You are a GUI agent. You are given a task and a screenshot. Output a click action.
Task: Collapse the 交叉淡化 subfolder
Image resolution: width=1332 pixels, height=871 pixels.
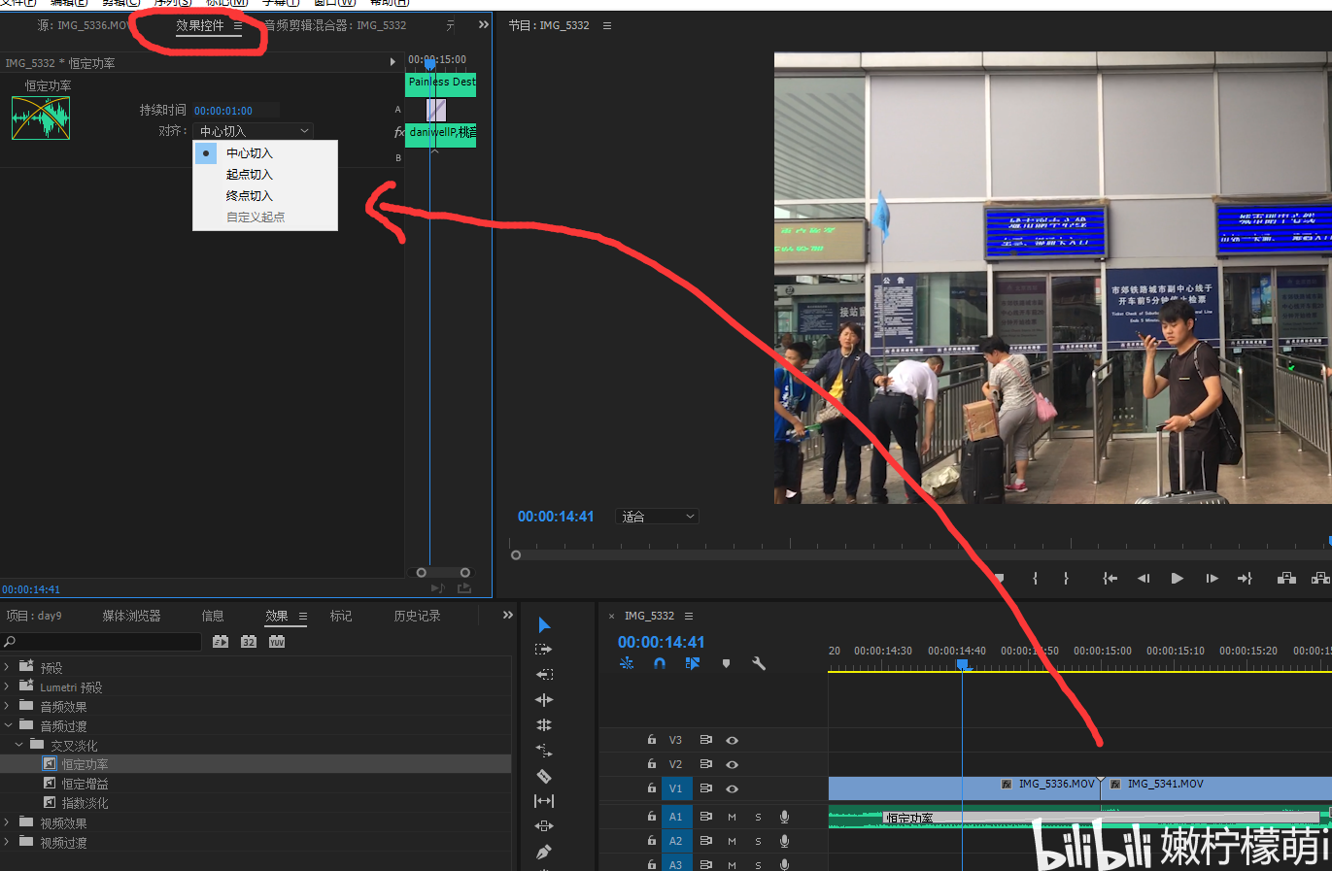(18, 745)
